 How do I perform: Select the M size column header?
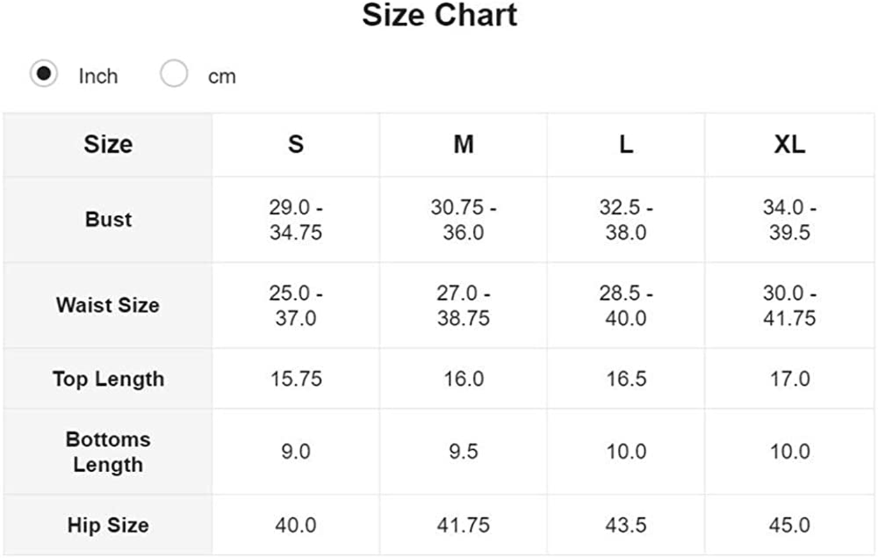[x=463, y=144]
